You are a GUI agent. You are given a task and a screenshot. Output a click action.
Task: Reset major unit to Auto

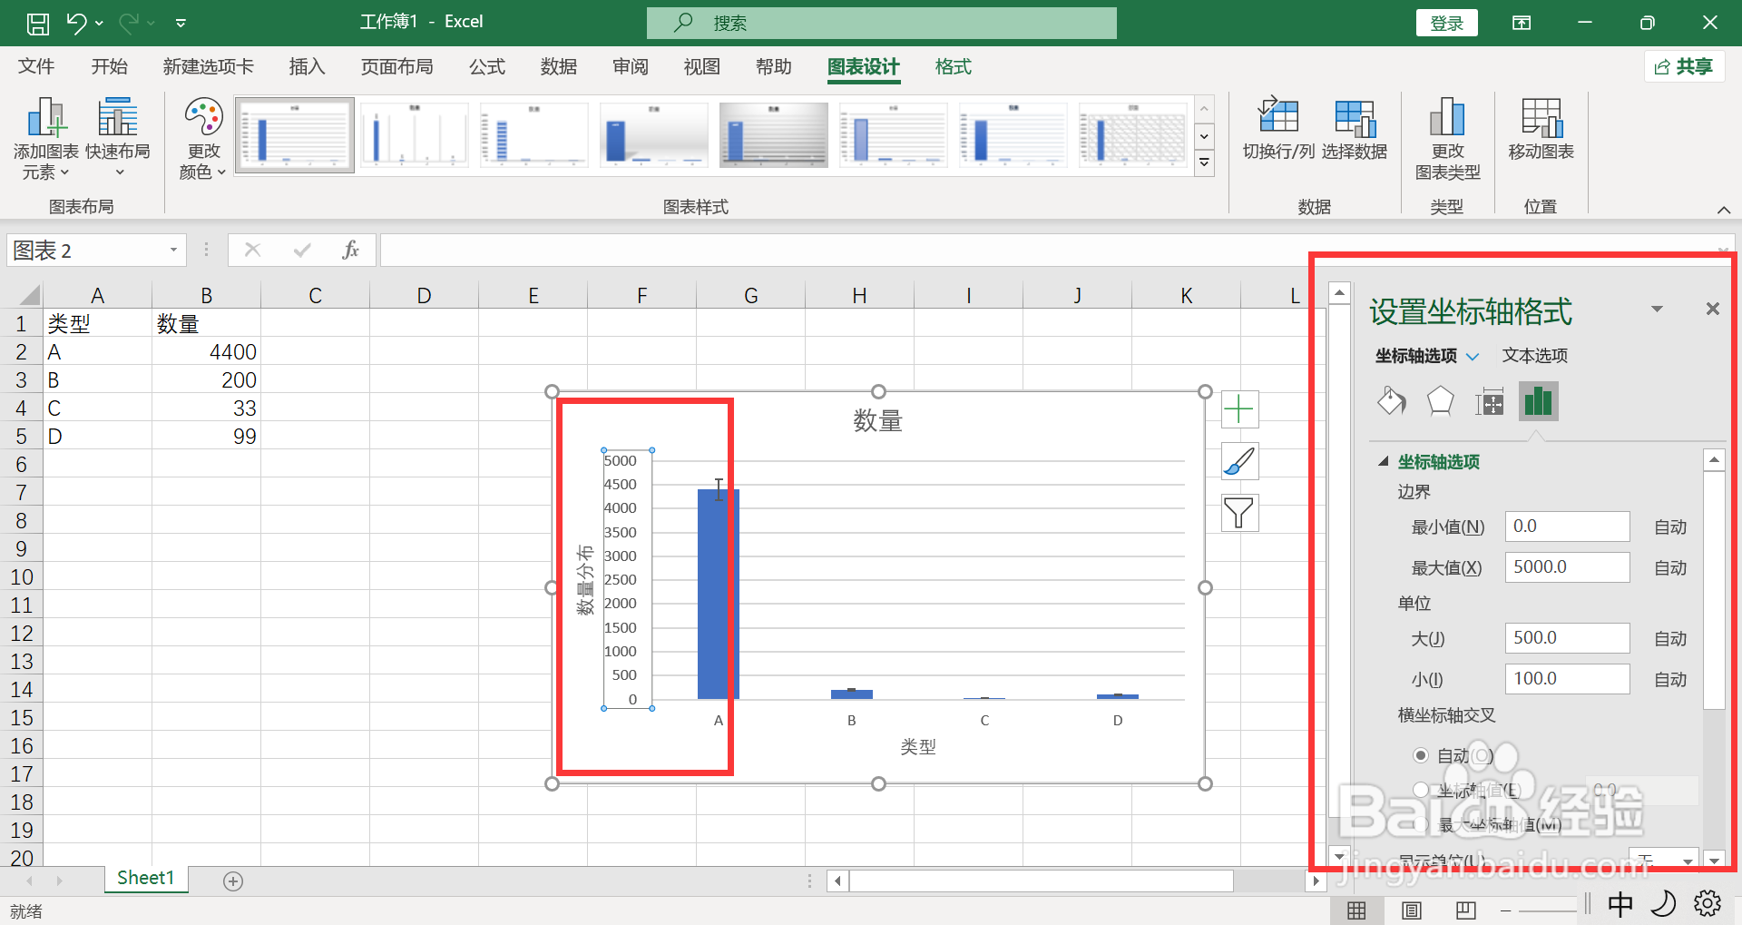point(1669,639)
